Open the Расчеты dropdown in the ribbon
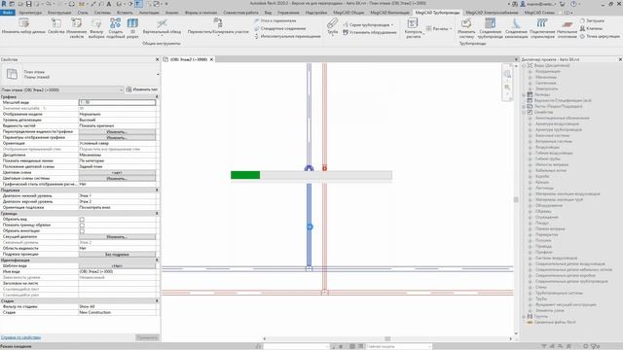The image size is (623, 350). click(x=439, y=28)
